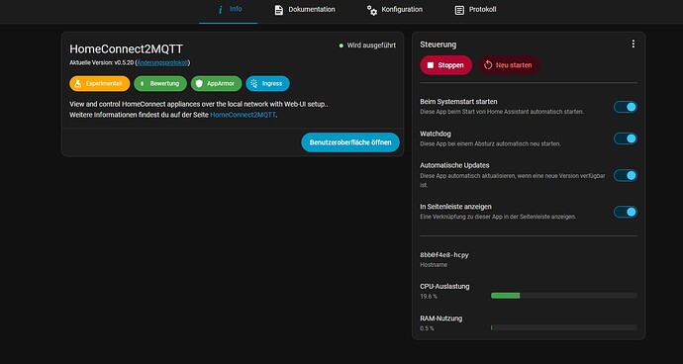This screenshot has height=364, width=683.
Task: Open the Dokumentation tab
Action: coord(305,10)
